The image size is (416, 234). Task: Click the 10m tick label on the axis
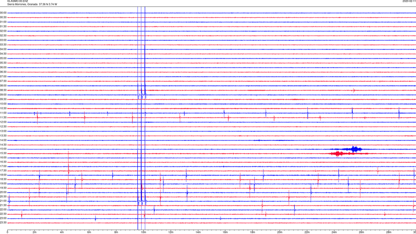pos(143,232)
